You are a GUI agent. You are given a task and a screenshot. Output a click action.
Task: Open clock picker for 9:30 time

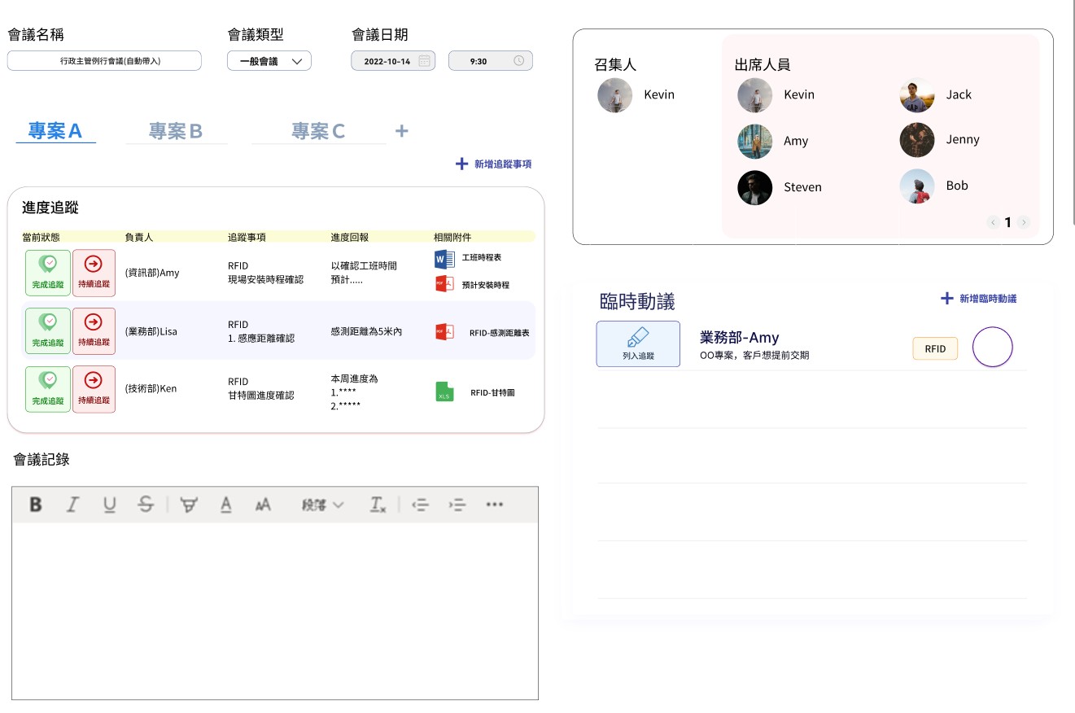(519, 61)
